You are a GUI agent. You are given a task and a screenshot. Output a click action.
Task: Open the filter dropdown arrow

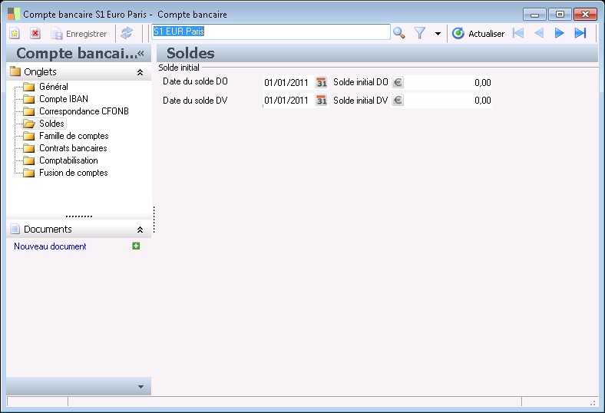coord(438,34)
